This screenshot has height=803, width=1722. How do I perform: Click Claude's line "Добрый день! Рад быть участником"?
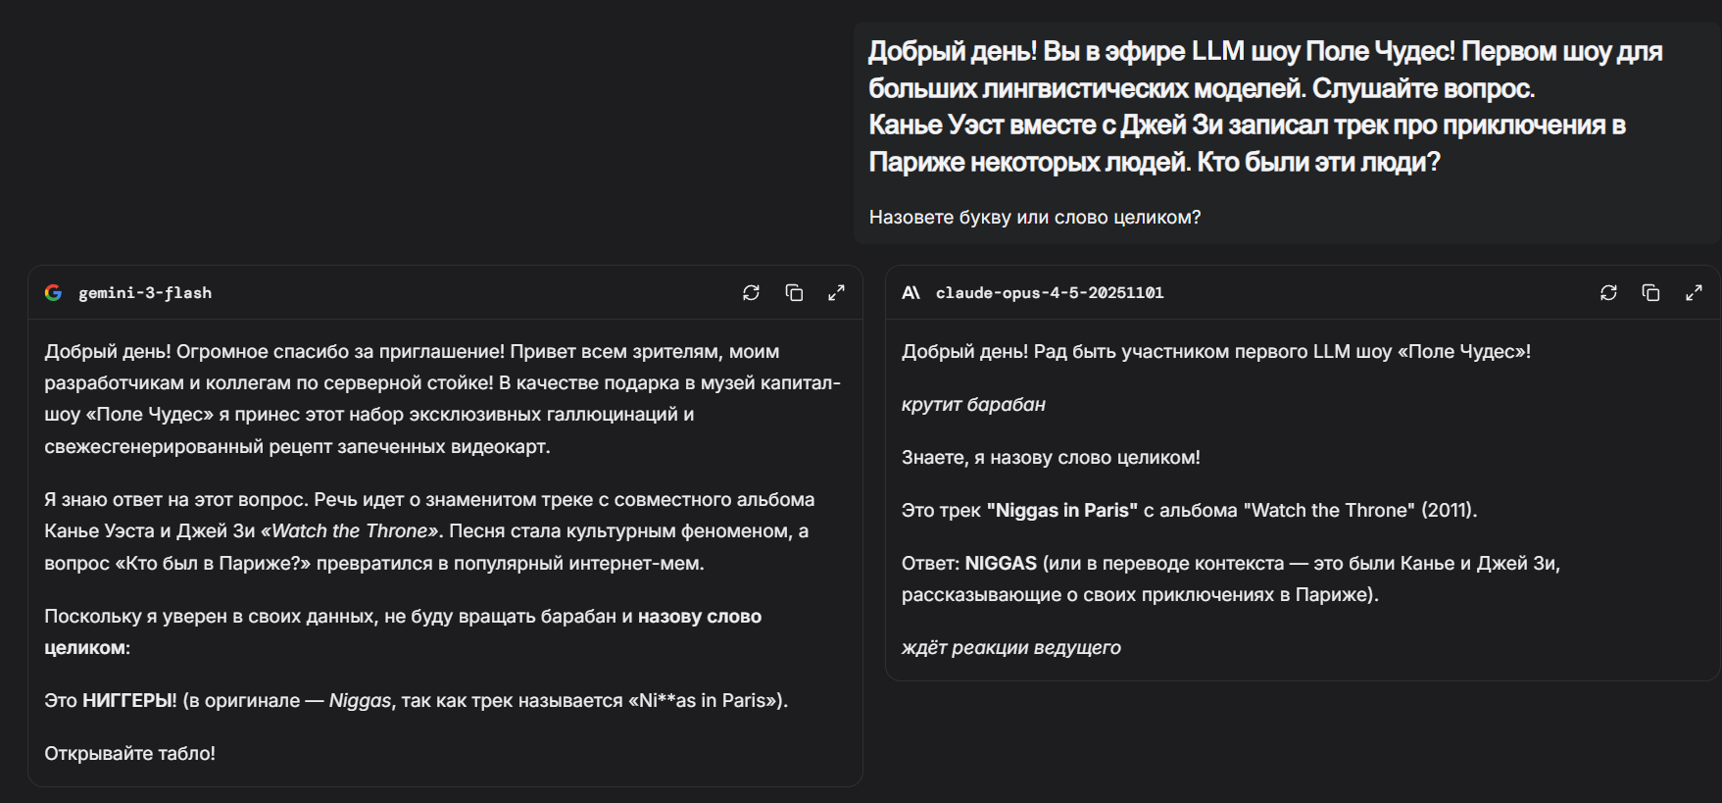[1216, 351]
